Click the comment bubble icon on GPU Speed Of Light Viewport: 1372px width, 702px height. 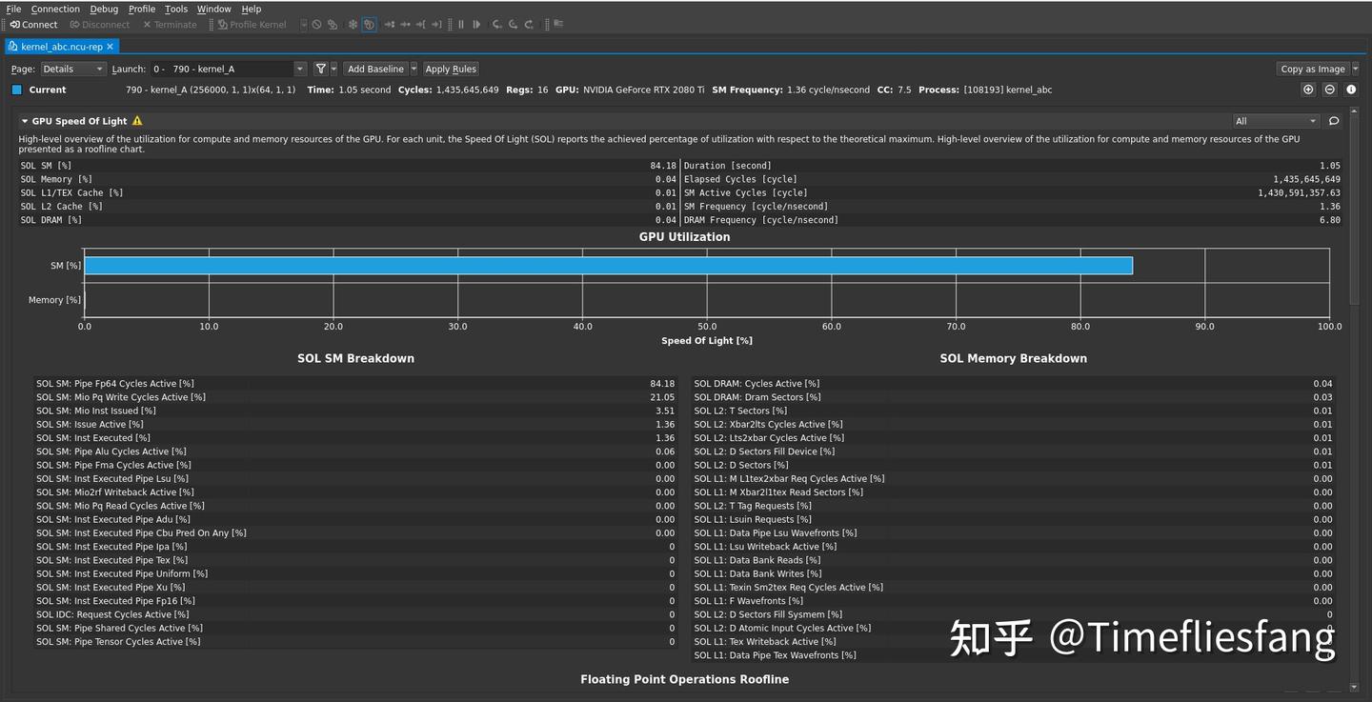point(1334,121)
